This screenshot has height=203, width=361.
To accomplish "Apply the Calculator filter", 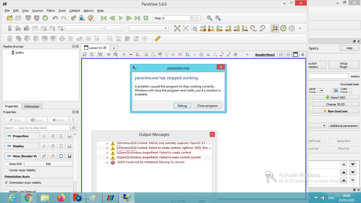I will click(x=10, y=38).
